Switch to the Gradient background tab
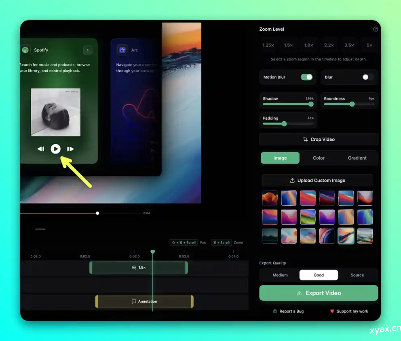 357,158
